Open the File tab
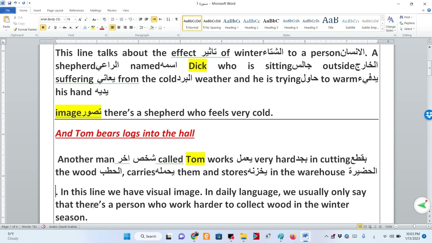Viewport: 432px width, 243px height. [7, 10]
